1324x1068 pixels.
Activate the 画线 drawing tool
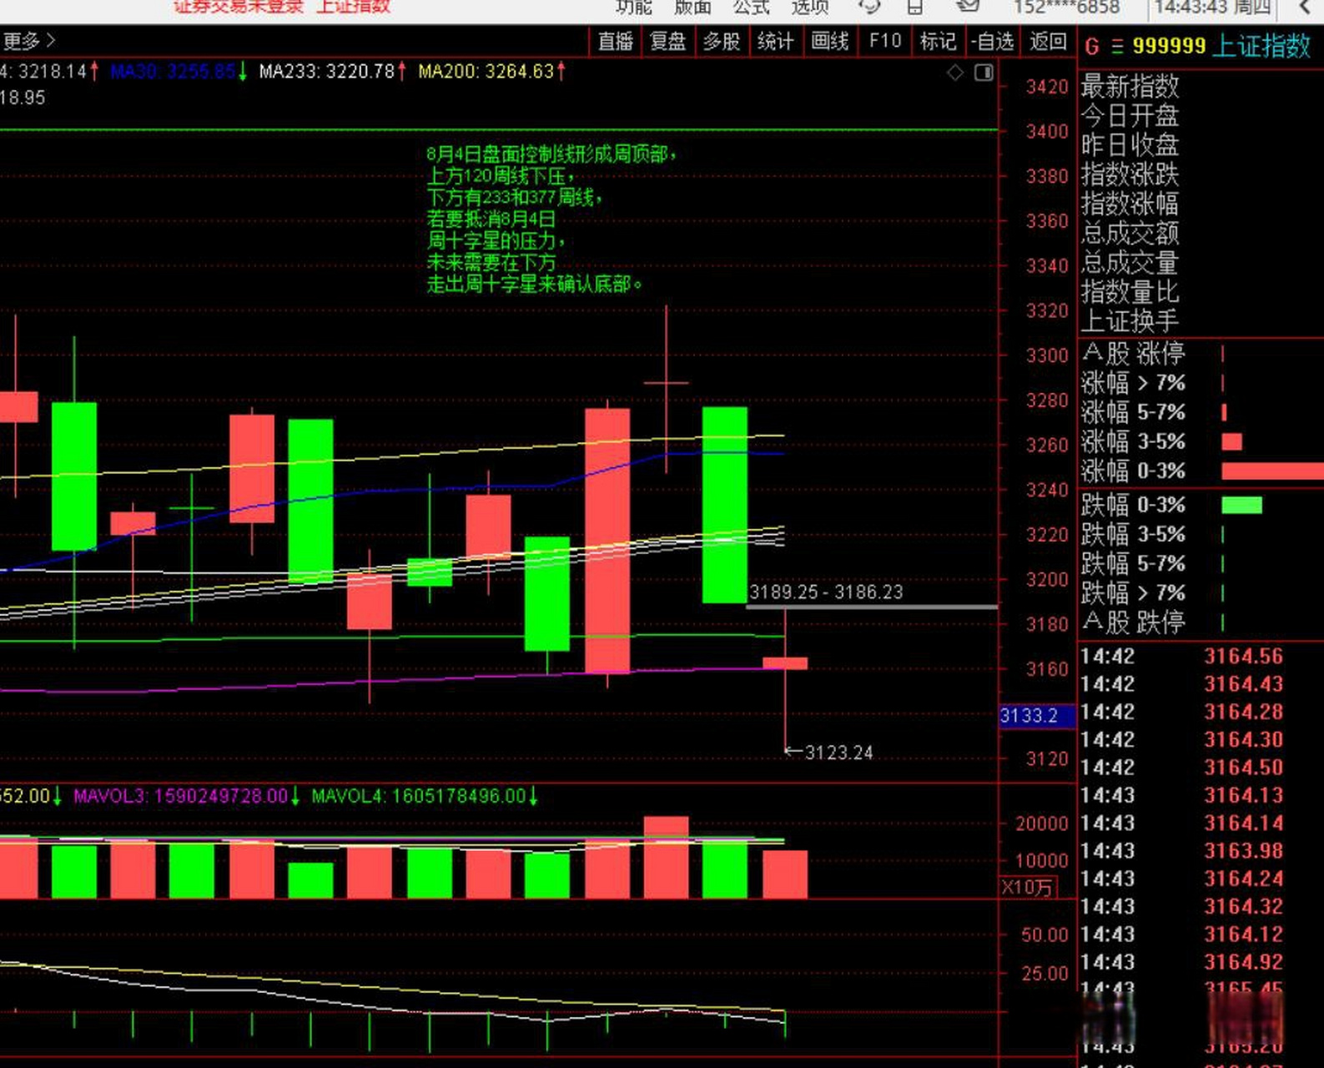point(829,41)
